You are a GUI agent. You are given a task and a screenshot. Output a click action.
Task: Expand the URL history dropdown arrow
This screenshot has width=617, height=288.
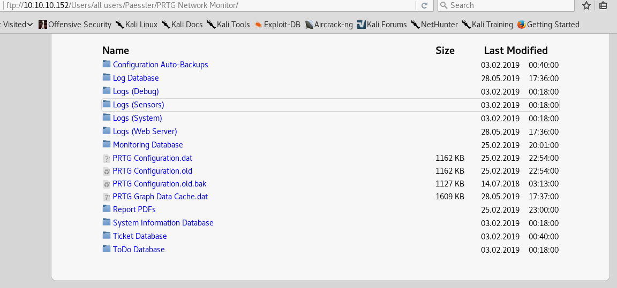409,5
